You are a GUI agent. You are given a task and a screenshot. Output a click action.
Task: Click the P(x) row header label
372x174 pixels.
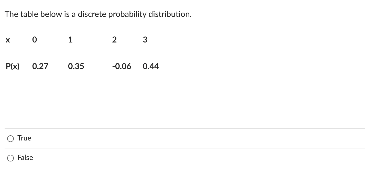click(12, 66)
